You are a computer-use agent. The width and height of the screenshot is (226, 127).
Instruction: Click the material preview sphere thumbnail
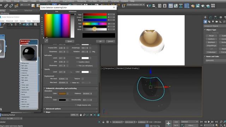click(x=29, y=53)
